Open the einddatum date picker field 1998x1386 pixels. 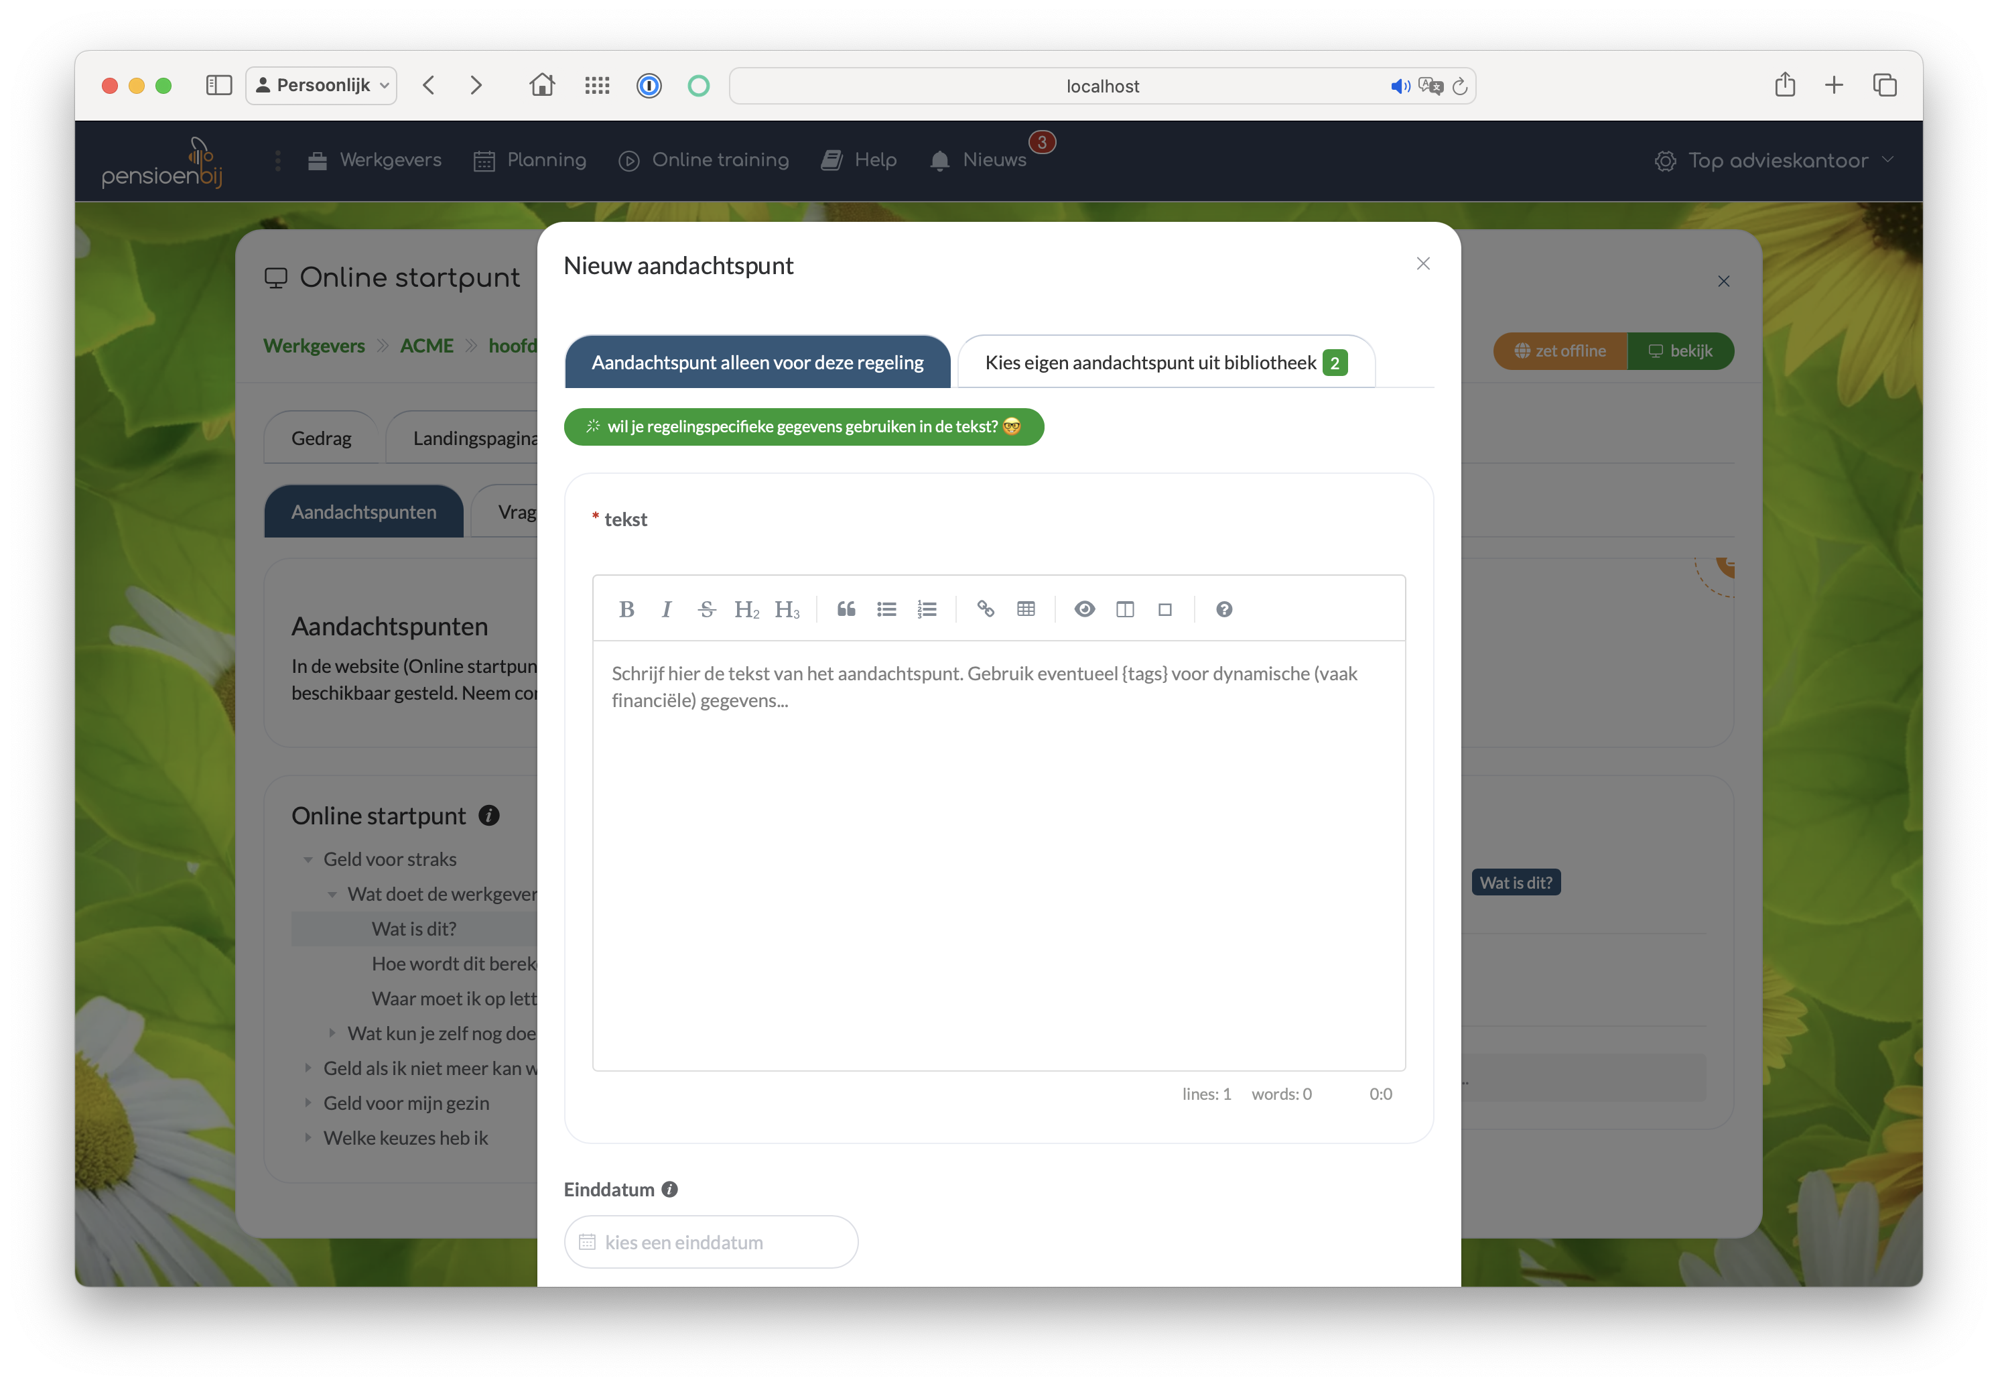pos(711,1242)
